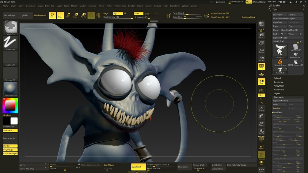This screenshot has height=173, width=308.
Task: Open the Alpha menu
Action: click(x=6, y=6)
